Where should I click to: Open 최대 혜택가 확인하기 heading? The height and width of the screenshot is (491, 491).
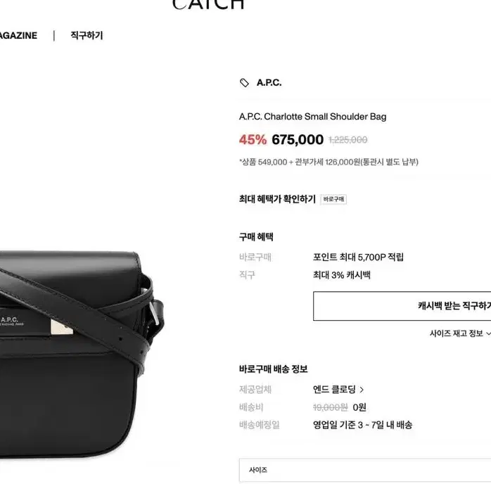coord(277,199)
